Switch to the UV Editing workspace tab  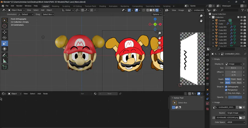pyautogui.click(x=77, y=6)
